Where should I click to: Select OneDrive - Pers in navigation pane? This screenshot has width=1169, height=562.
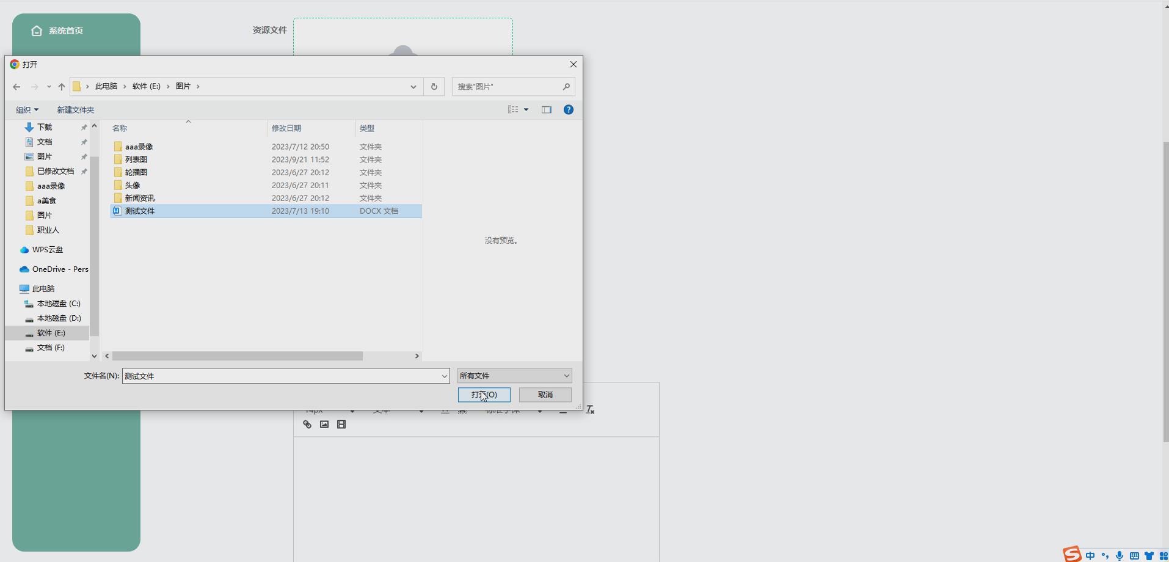60,269
